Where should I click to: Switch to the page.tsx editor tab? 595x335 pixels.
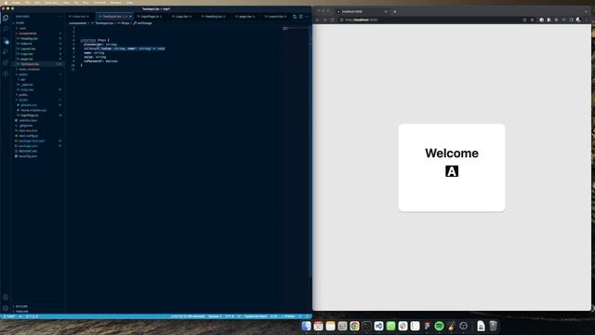click(245, 17)
